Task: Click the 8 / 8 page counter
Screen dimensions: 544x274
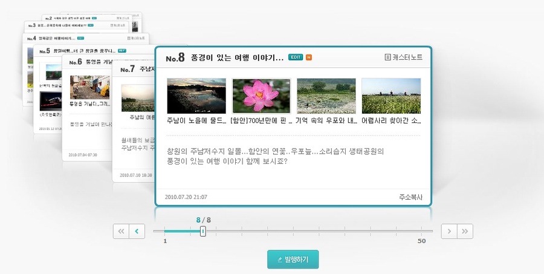Action: [x=203, y=220]
